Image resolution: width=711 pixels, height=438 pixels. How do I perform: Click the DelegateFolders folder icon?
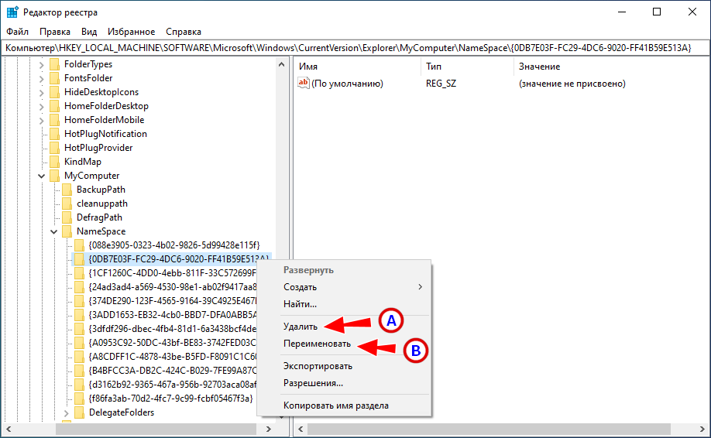[79, 412]
